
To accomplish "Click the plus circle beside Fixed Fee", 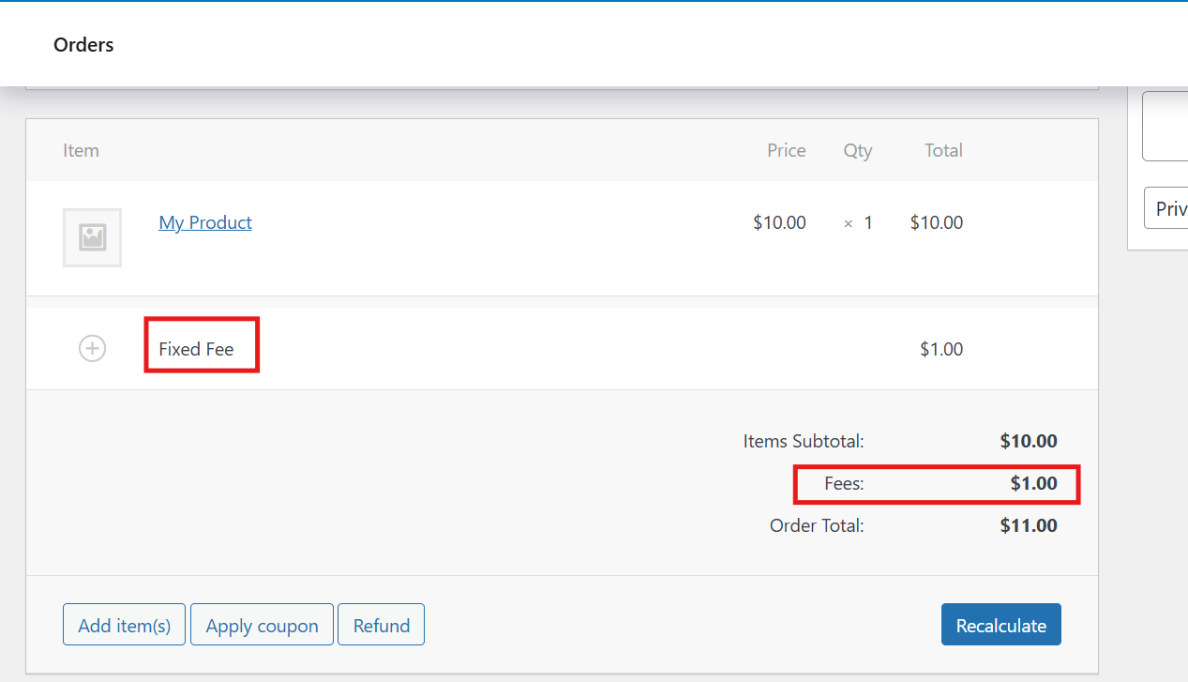I will coord(92,348).
